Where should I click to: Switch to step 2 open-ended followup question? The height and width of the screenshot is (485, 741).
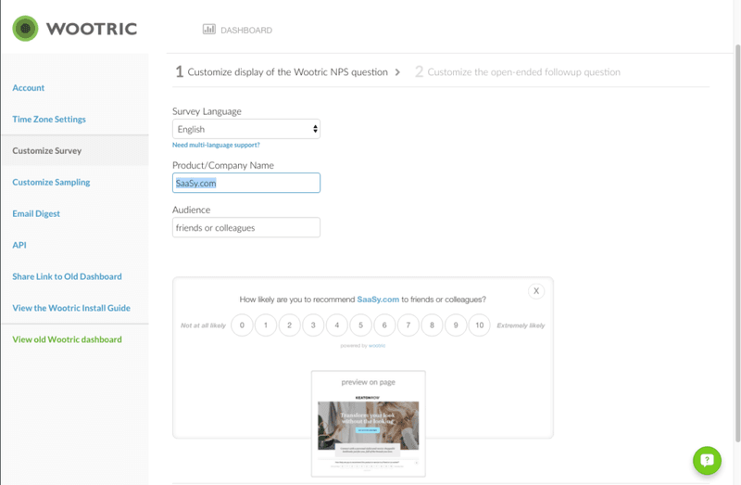coord(518,71)
